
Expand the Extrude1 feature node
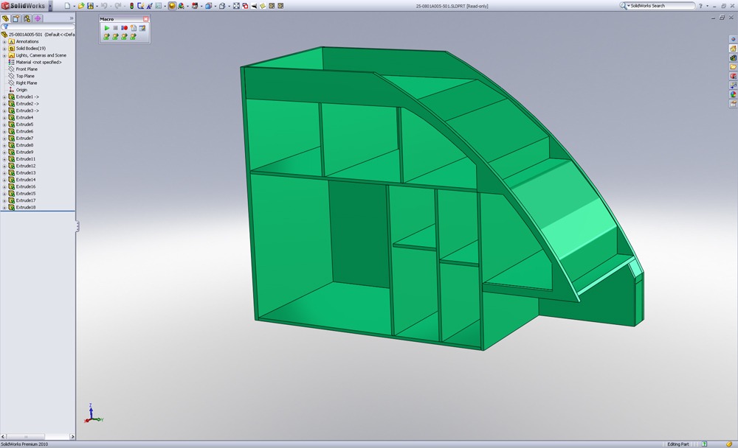[4, 97]
